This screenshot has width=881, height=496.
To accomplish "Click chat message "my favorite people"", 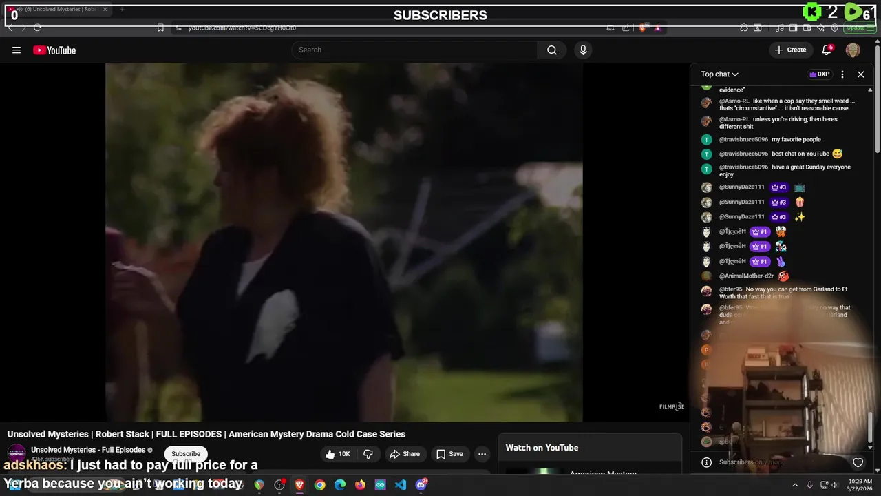I will 796,140.
